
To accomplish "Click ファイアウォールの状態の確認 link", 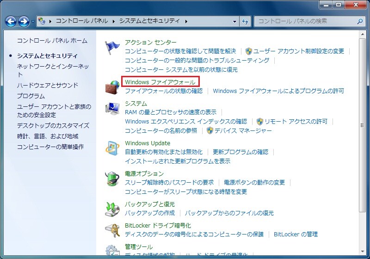I will (x=164, y=91).
